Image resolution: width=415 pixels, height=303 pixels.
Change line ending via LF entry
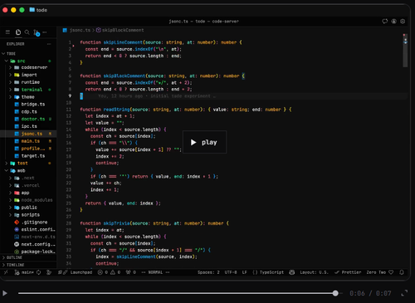click(245, 272)
